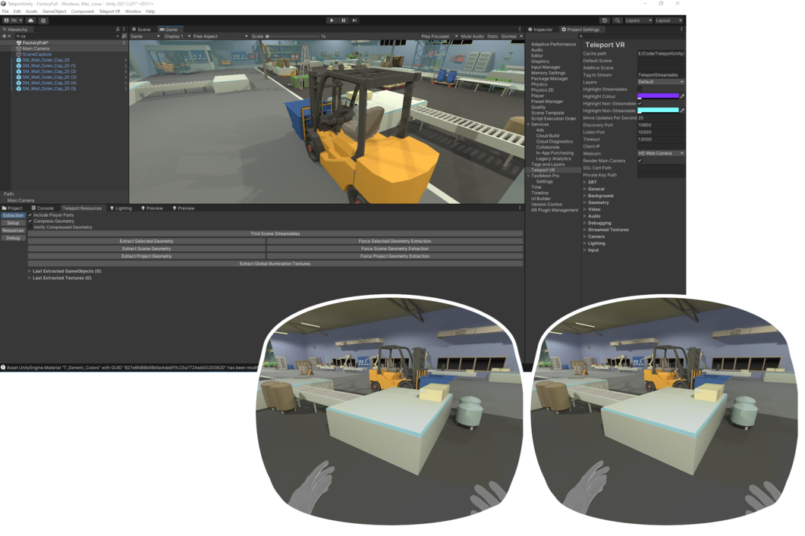Click the Project Settings search field
This screenshot has height=536, width=805.
pos(633,36)
